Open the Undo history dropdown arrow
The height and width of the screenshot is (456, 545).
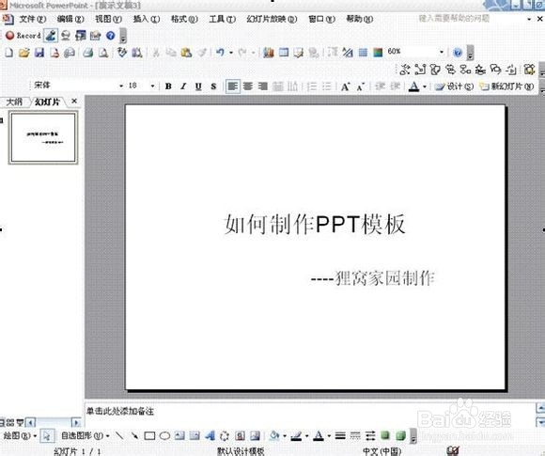point(231,53)
